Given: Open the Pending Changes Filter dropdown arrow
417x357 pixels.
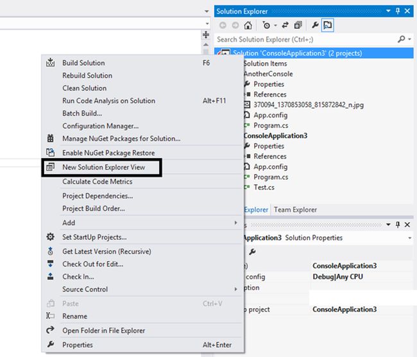Looking at the screenshot, I should tap(275, 26).
